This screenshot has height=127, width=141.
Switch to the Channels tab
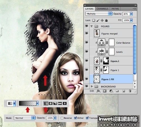(x=102, y=9)
